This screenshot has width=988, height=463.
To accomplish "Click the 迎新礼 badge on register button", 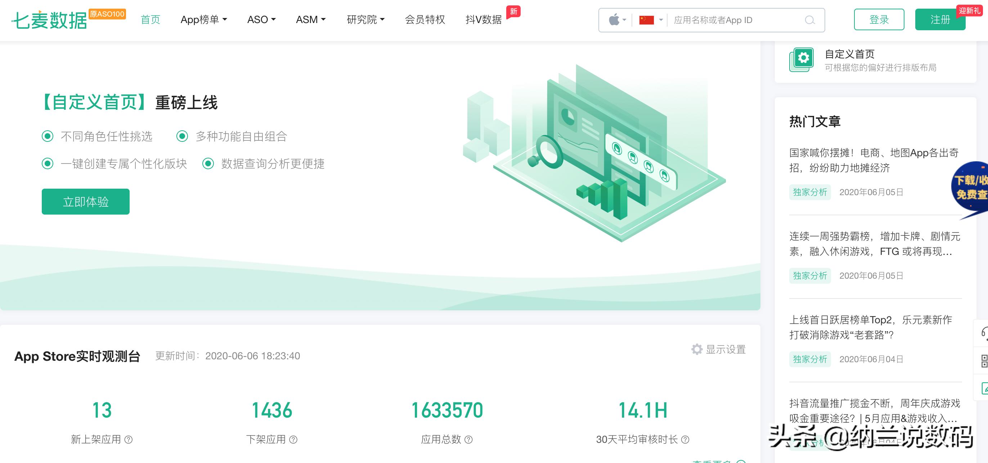I will tap(970, 11).
